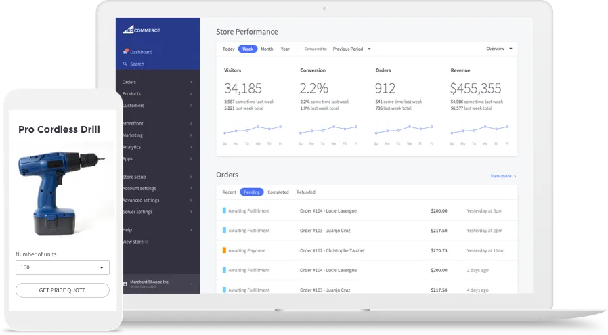Open Store setup in sidebar

134,177
